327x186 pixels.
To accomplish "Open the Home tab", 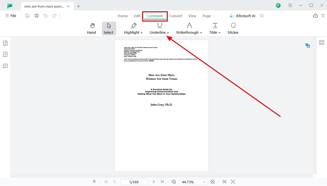I will 123,16.
